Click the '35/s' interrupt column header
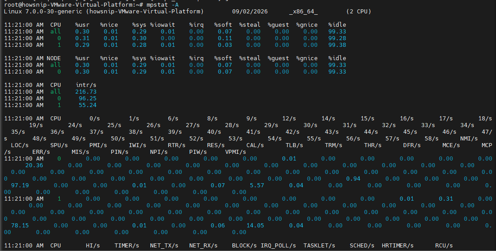The width and height of the screenshot is (496, 251). pyautogui.click(x=18, y=132)
